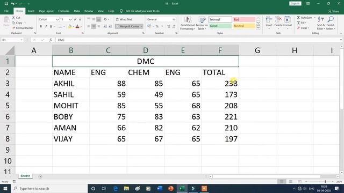Click the Undo arrow in the Quick Access Toolbar
Image resolution: width=344 pixels, height=193 pixels.
[13, 4]
